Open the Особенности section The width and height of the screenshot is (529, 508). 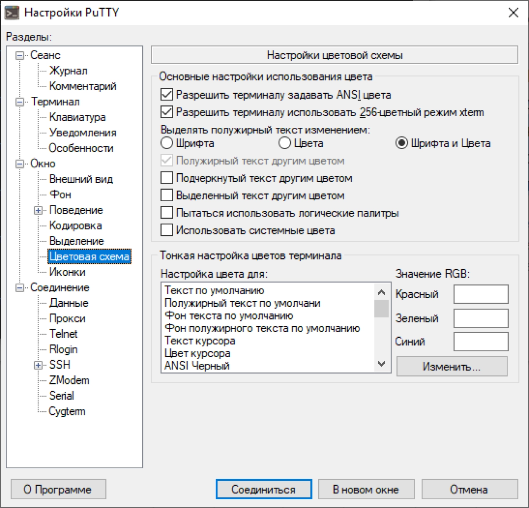(81, 148)
